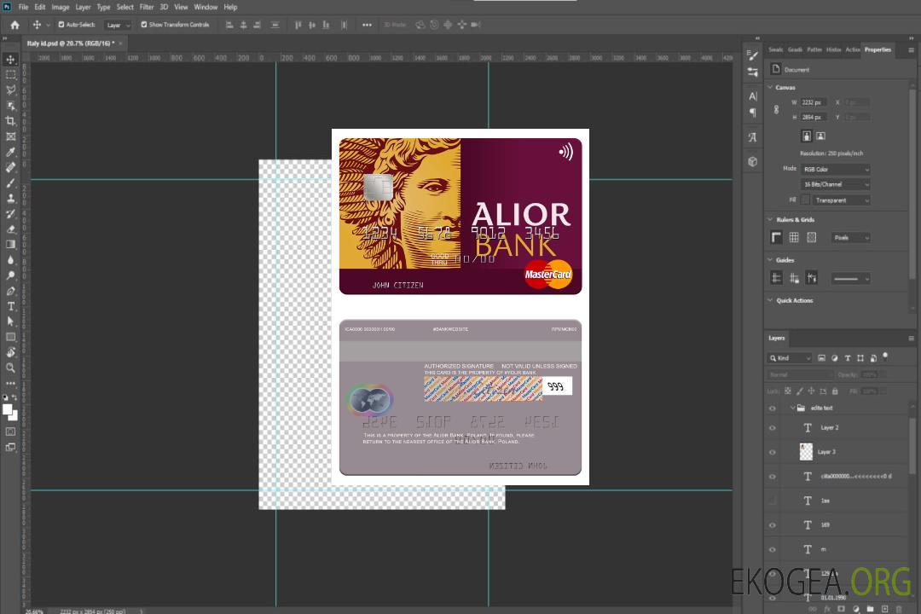The width and height of the screenshot is (921, 614).
Task: Select the Move tool in the toolbox
Action: tap(10, 60)
